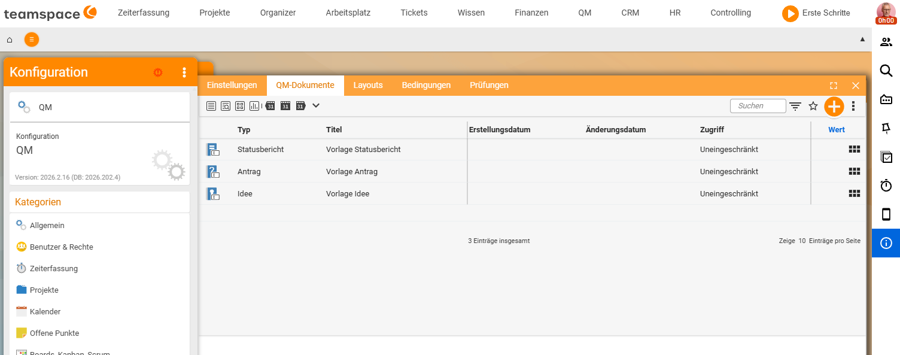The width and height of the screenshot is (900, 355).
Task: Open Wert grid for Vorlage Statusbericht
Action: [x=855, y=149]
